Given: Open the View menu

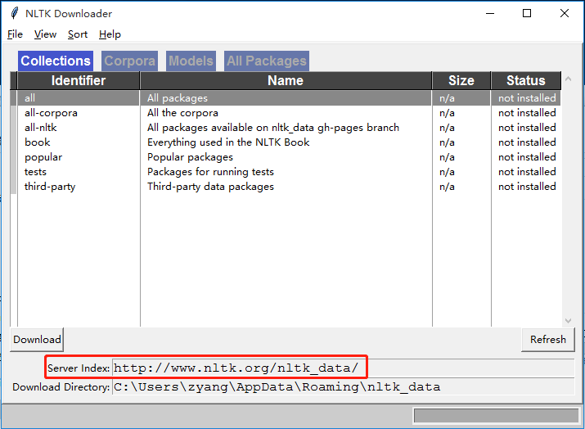Looking at the screenshot, I should (x=45, y=34).
